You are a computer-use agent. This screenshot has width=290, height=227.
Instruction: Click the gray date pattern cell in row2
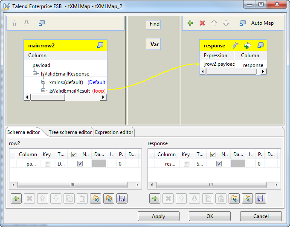[x=100, y=163]
